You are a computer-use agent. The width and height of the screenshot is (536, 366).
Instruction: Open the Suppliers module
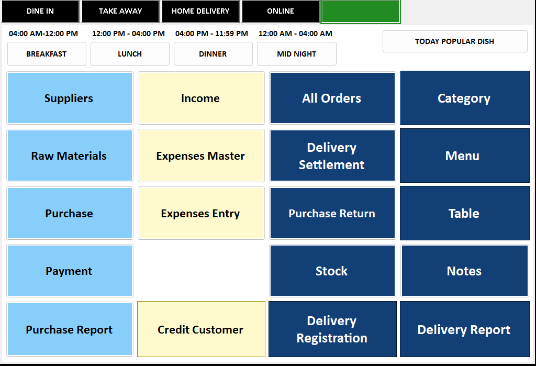pyautogui.click(x=70, y=98)
